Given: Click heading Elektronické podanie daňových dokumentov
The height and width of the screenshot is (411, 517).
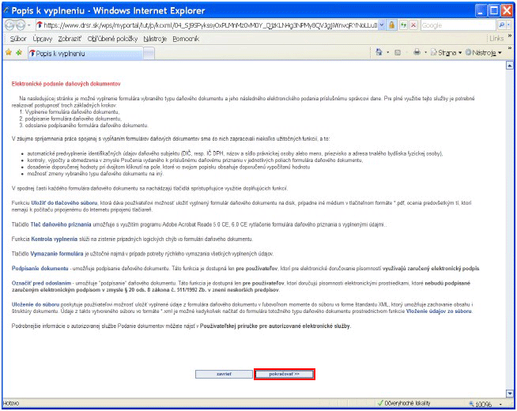Looking at the screenshot, I should 66,84.
